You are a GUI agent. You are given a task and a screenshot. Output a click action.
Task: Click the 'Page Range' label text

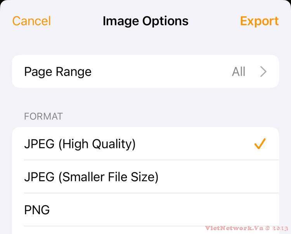(x=58, y=72)
